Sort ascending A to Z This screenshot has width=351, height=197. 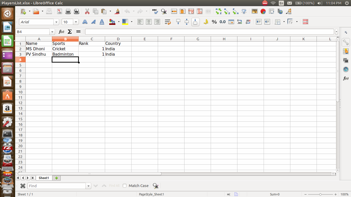click(227, 11)
